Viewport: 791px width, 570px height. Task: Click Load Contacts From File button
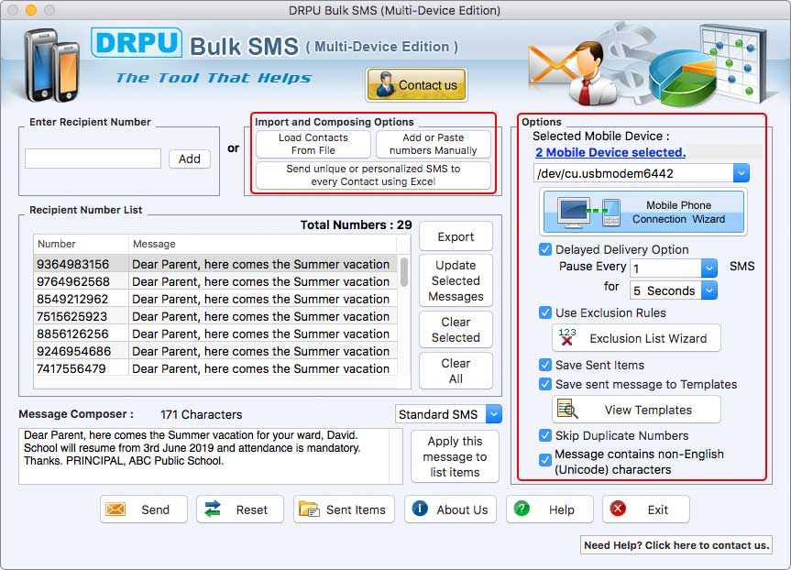[313, 144]
